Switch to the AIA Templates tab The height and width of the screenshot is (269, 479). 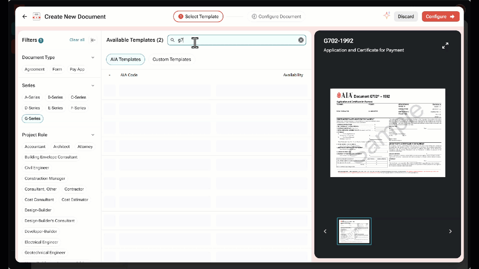(125, 59)
